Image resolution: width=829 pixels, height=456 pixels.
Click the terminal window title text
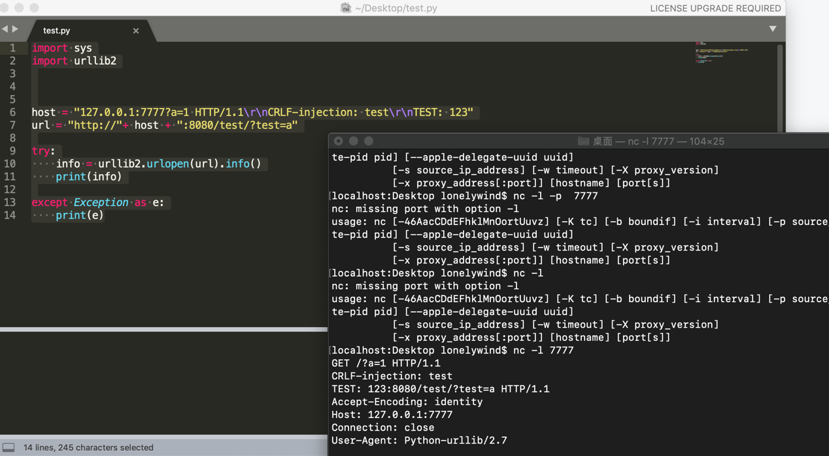click(x=658, y=141)
